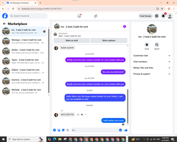The width and height of the screenshot is (177, 142).
Task: Open Taylor 2 bed 2 bath conversation
Action: [x=24, y=61]
